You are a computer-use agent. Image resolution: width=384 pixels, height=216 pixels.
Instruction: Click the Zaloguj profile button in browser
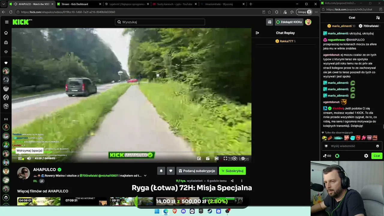[x=304, y=12]
